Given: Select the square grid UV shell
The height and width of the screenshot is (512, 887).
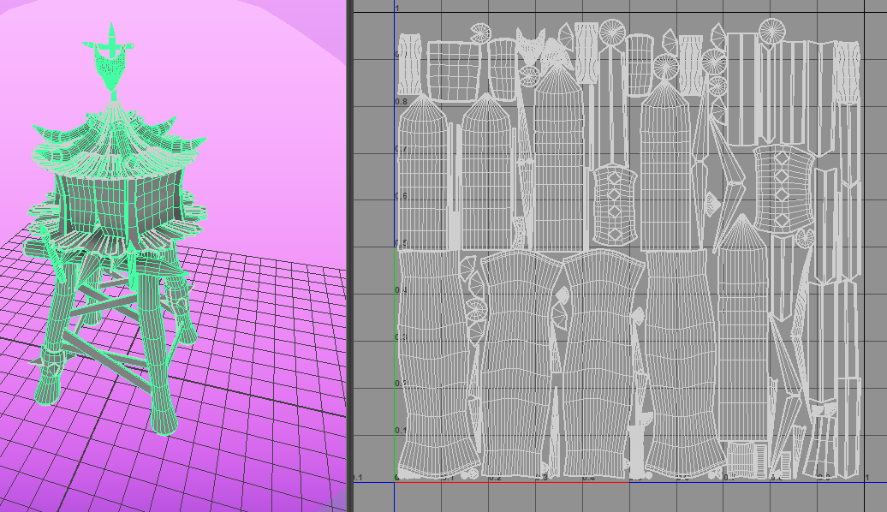Looking at the screenshot, I should 454,71.
